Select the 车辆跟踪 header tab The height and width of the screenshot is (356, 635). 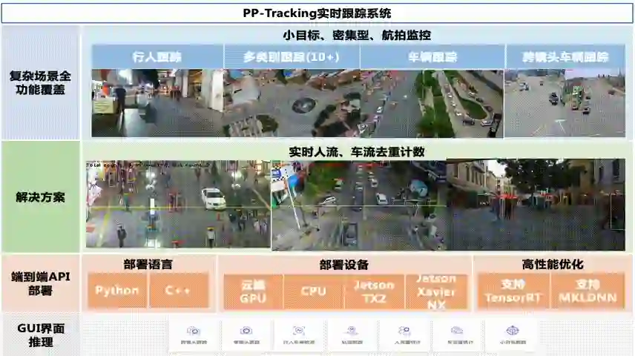(432, 56)
